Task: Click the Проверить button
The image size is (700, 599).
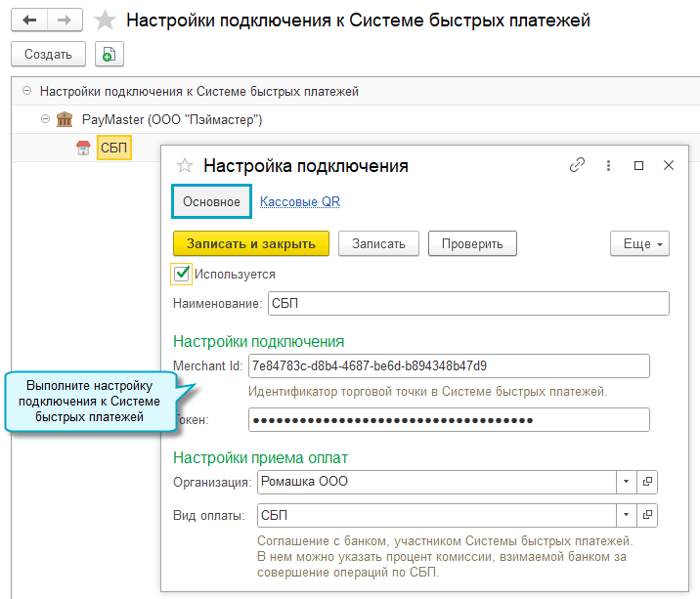Action: [x=472, y=243]
